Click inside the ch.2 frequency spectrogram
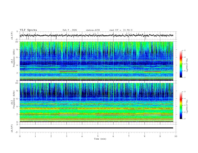 [96, 102]
